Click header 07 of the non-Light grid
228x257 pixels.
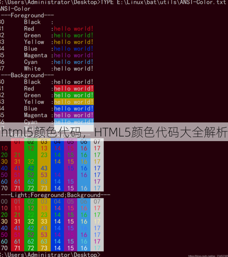(97, 142)
